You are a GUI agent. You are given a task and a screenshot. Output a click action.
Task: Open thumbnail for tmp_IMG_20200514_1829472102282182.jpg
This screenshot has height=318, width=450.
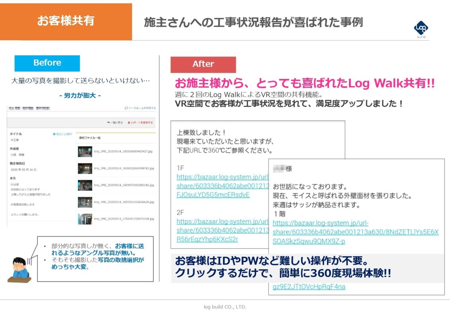pos(85,185)
